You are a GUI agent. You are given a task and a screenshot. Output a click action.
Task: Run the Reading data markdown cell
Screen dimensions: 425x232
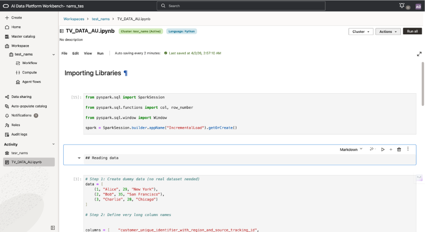[x=383, y=149]
